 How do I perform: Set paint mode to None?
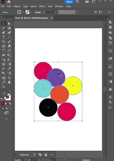(10, 103)
